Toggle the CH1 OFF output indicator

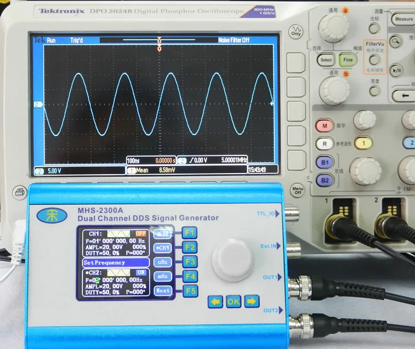pos(141,233)
